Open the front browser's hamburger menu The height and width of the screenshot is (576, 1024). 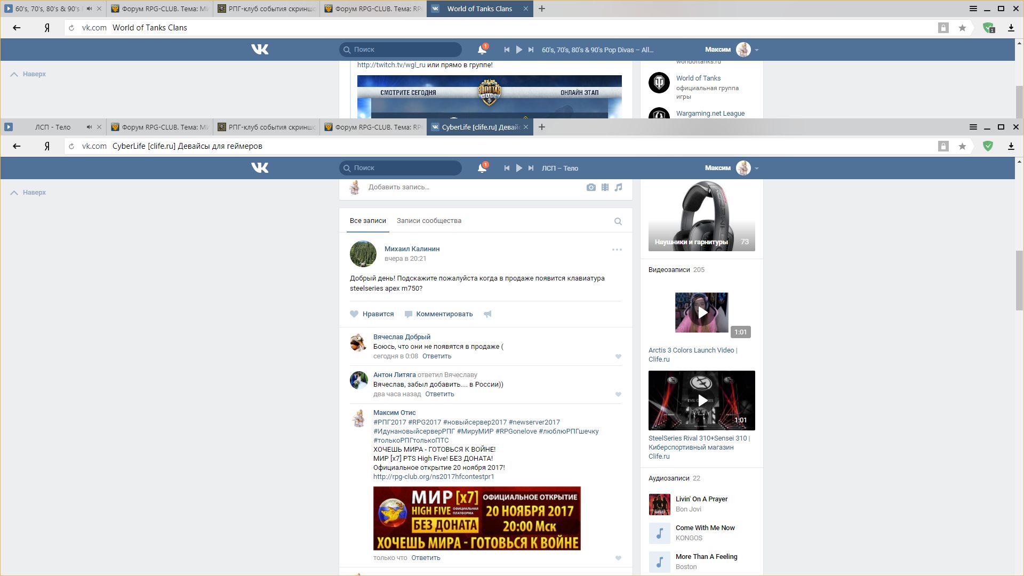pyautogui.click(x=973, y=127)
